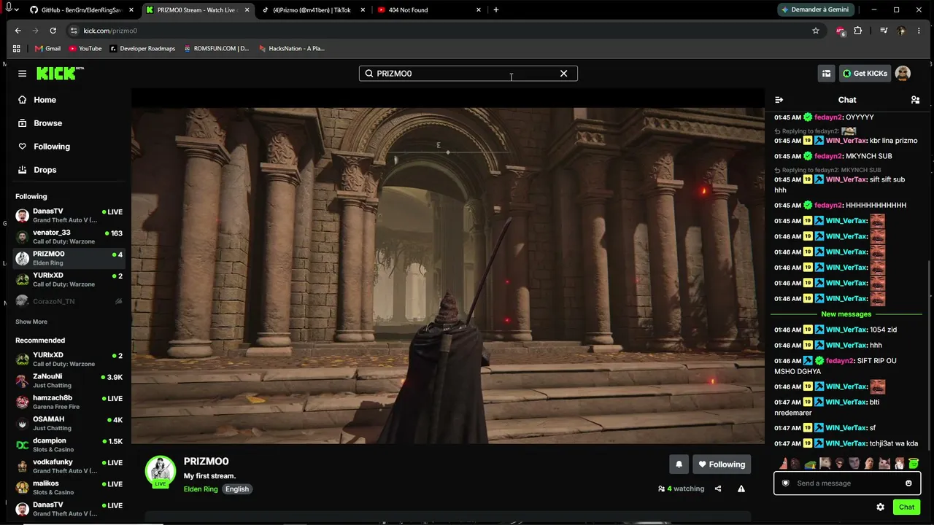
Task: Click WIN_VerTax username in '1054 zid' message
Action: [846, 330]
